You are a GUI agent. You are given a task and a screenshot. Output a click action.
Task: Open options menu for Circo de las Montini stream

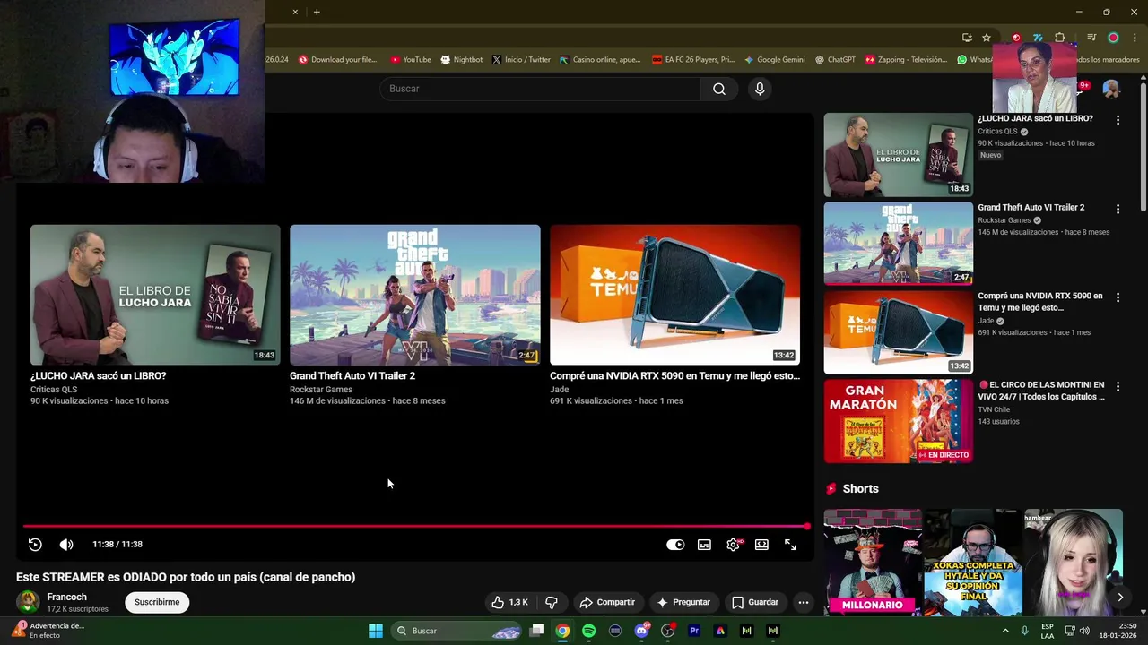(1118, 386)
